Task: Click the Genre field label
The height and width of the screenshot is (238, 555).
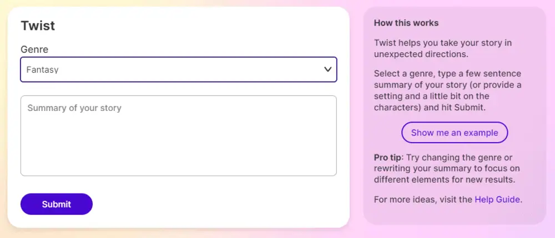Action: tap(34, 49)
